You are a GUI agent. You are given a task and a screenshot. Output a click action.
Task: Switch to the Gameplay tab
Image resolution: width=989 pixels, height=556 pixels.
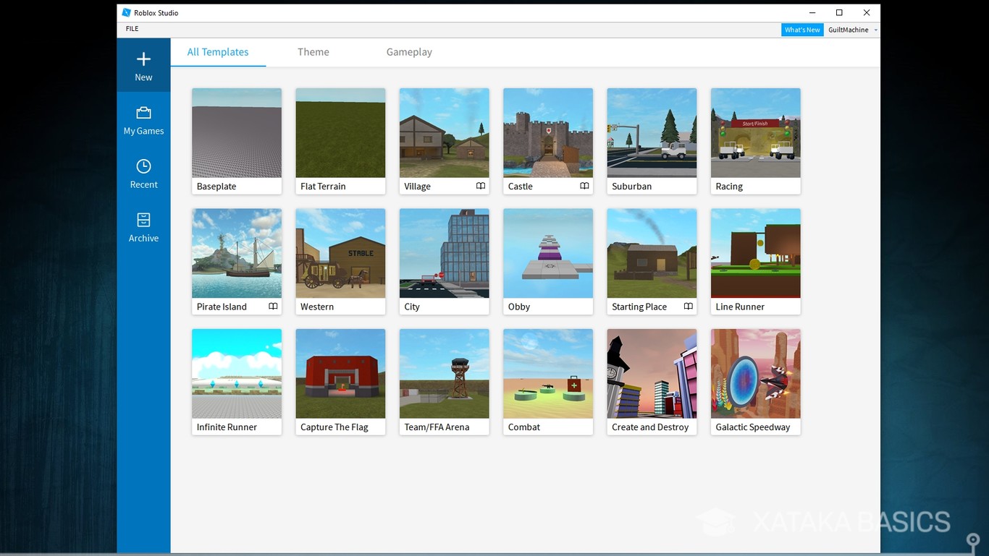pyautogui.click(x=408, y=51)
